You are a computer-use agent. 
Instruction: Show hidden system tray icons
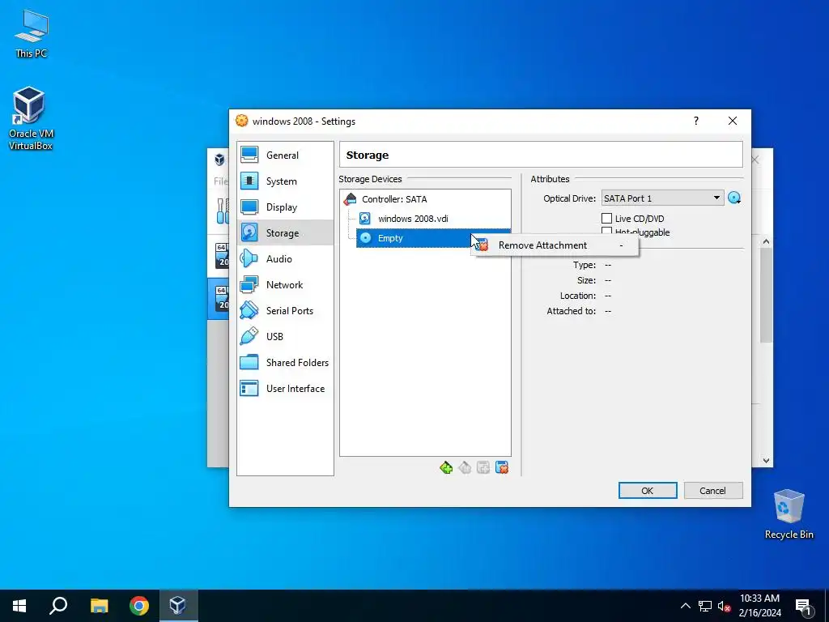685,606
